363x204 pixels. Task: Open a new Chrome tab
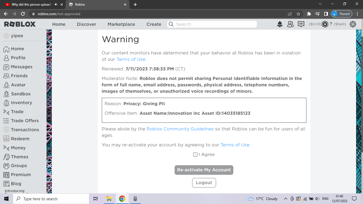[135, 5]
